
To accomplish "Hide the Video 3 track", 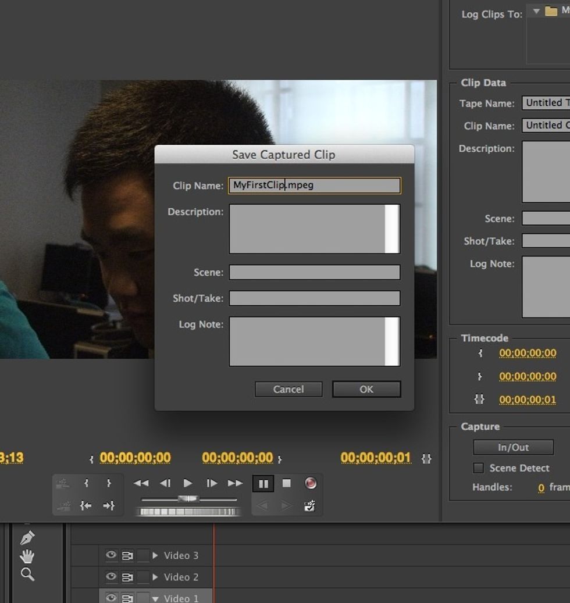I will pos(111,555).
